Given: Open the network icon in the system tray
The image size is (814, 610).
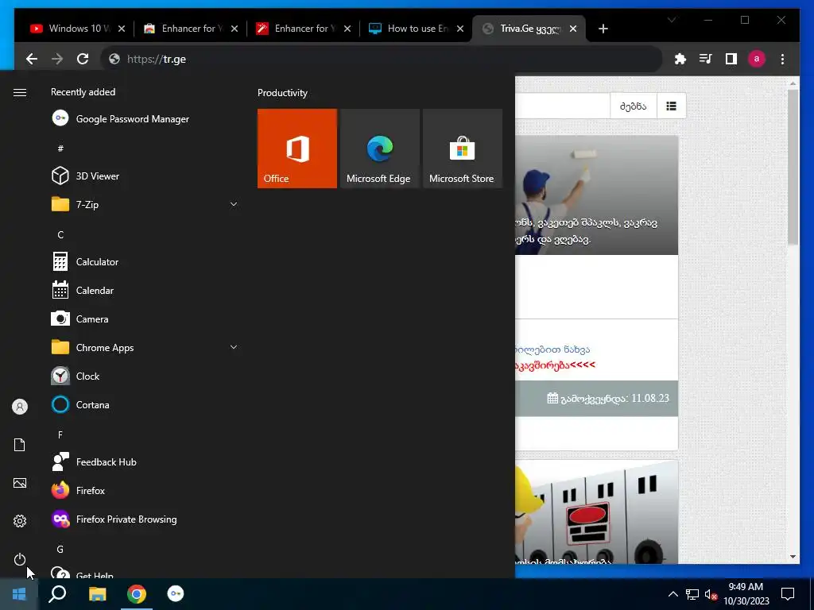Looking at the screenshot, I should pos(692,594).
